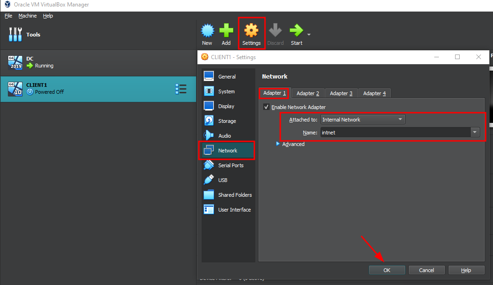Open the Storage settings category
The height and width of the screenshot is (285, 493).
[x=227, y=121]
